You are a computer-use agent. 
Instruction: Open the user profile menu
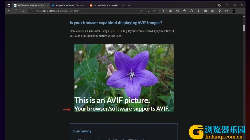click(234, 11)
